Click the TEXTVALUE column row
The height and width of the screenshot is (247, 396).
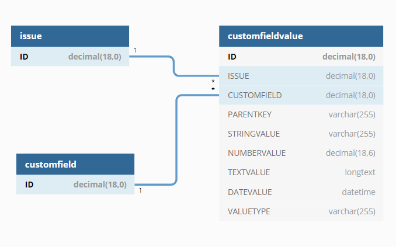[301, 172]
